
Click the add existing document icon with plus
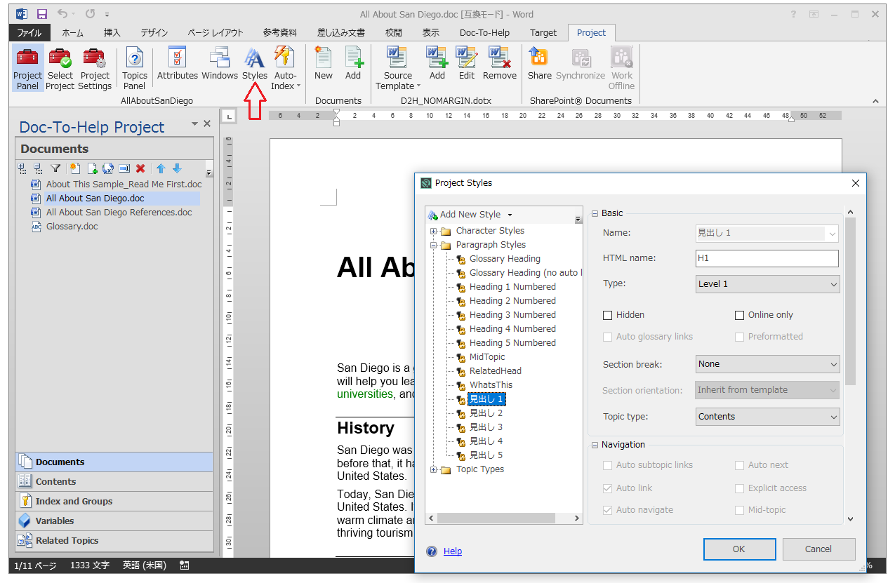click(x=92, y=168)
